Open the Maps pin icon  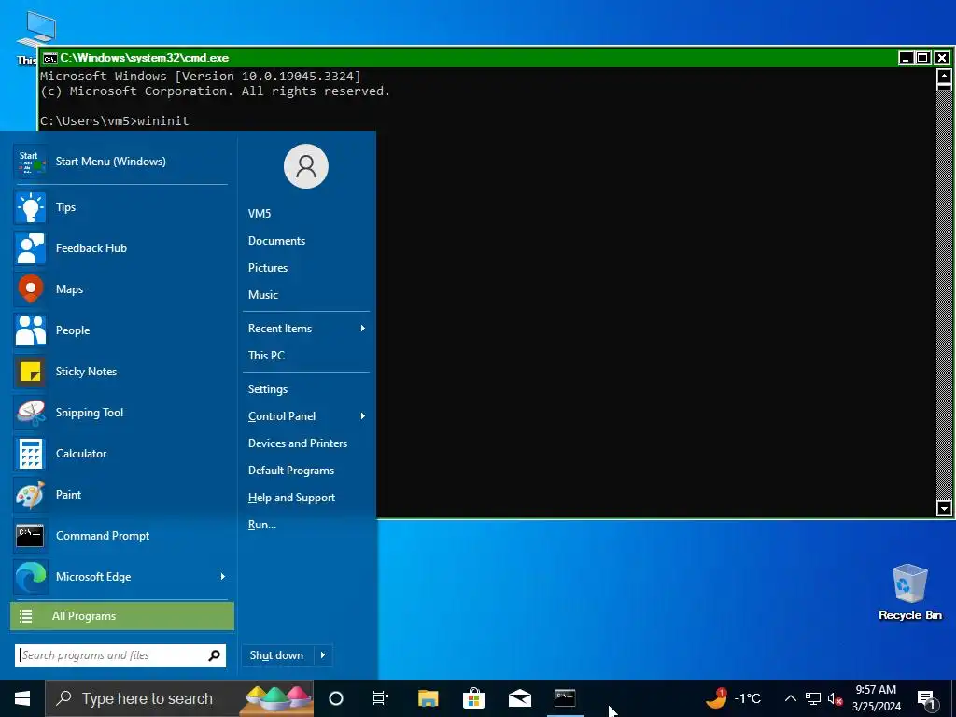click(30, 289)
